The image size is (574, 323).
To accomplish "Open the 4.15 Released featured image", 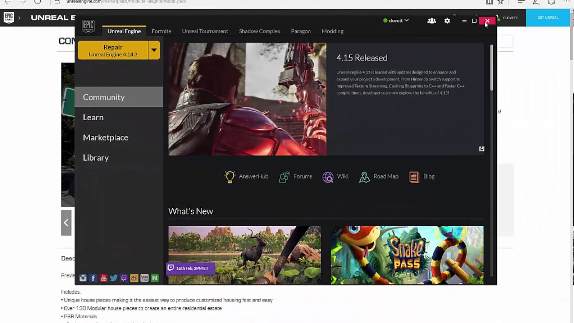I will point(248,99).
